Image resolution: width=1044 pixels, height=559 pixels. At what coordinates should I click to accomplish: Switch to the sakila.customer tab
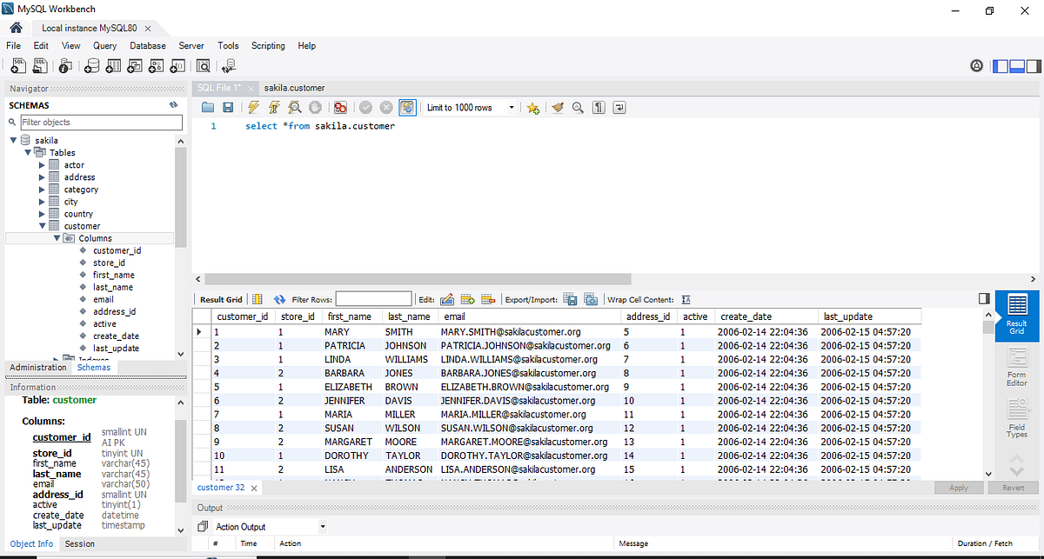(x=294, y=88)
